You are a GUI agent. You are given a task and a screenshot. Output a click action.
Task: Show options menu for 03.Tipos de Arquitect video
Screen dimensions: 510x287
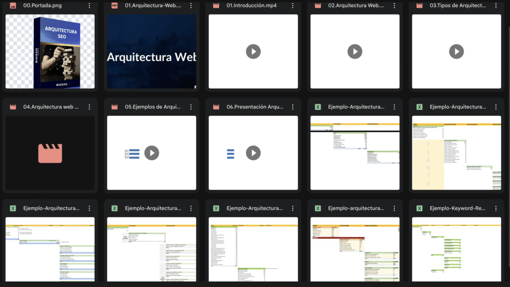496,5
